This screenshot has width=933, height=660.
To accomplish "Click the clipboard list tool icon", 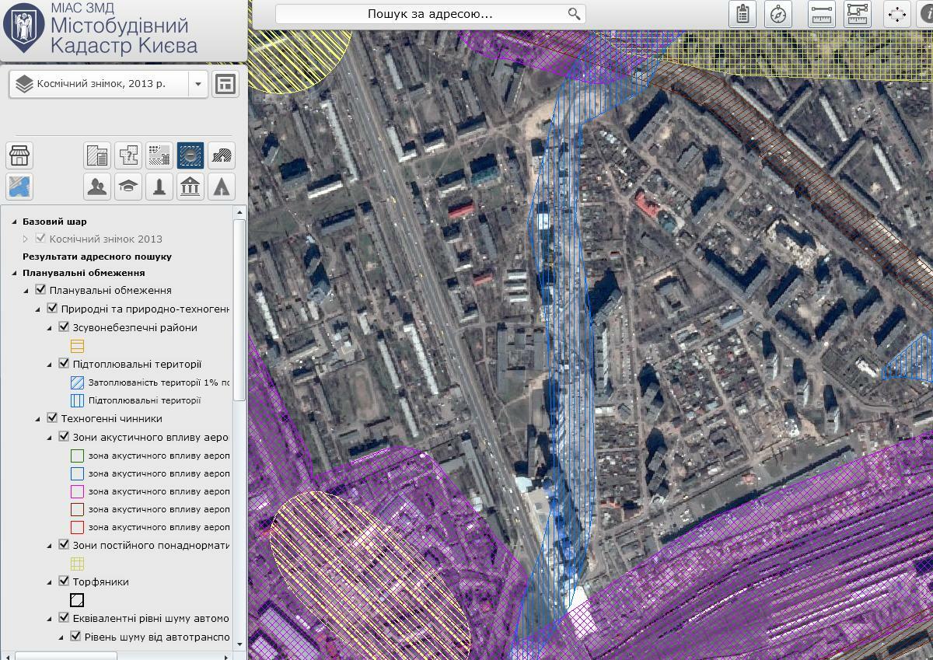I will [743, 14].
